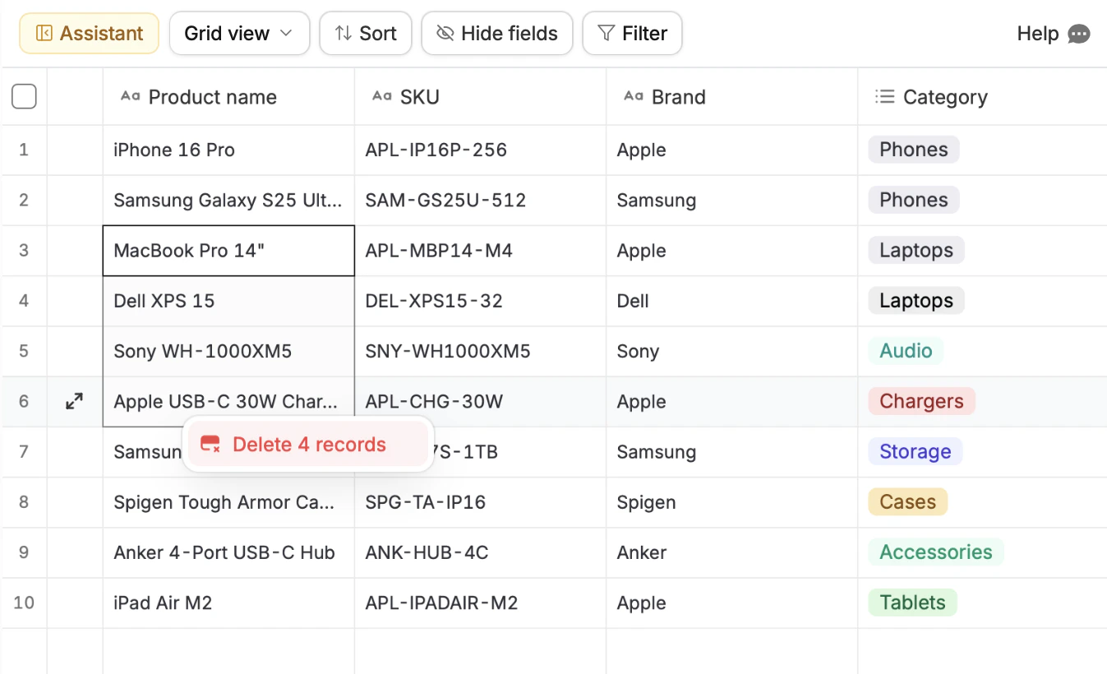Select the iPad Air M2 cell

click(x=228, y=603)
